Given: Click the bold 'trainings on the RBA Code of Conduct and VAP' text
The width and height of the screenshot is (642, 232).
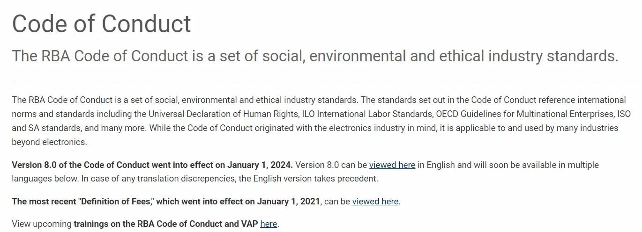Looking at the screenshot, I should tap(165, 224).
